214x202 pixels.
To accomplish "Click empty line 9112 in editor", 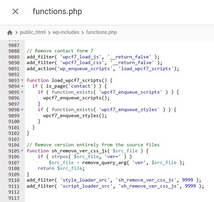I will coord(119,192).
